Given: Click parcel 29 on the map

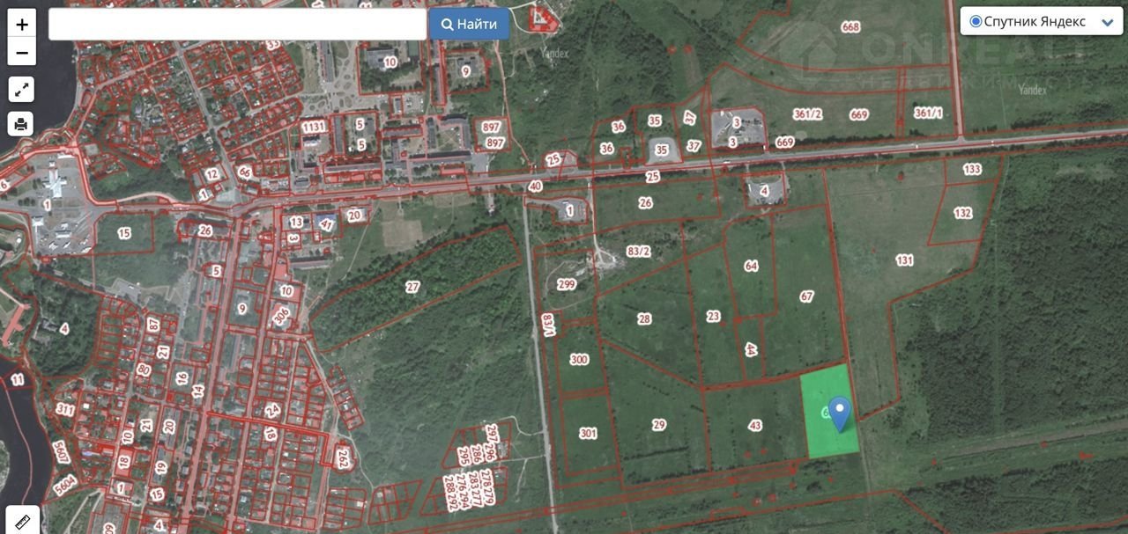Looking at the screenshot, I should [658, 425].
